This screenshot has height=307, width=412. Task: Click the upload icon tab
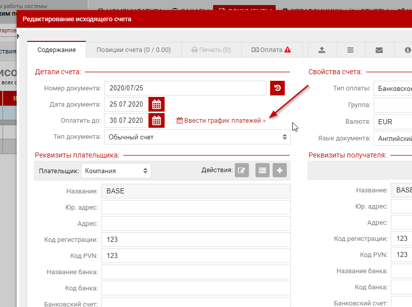click(322, 50)
